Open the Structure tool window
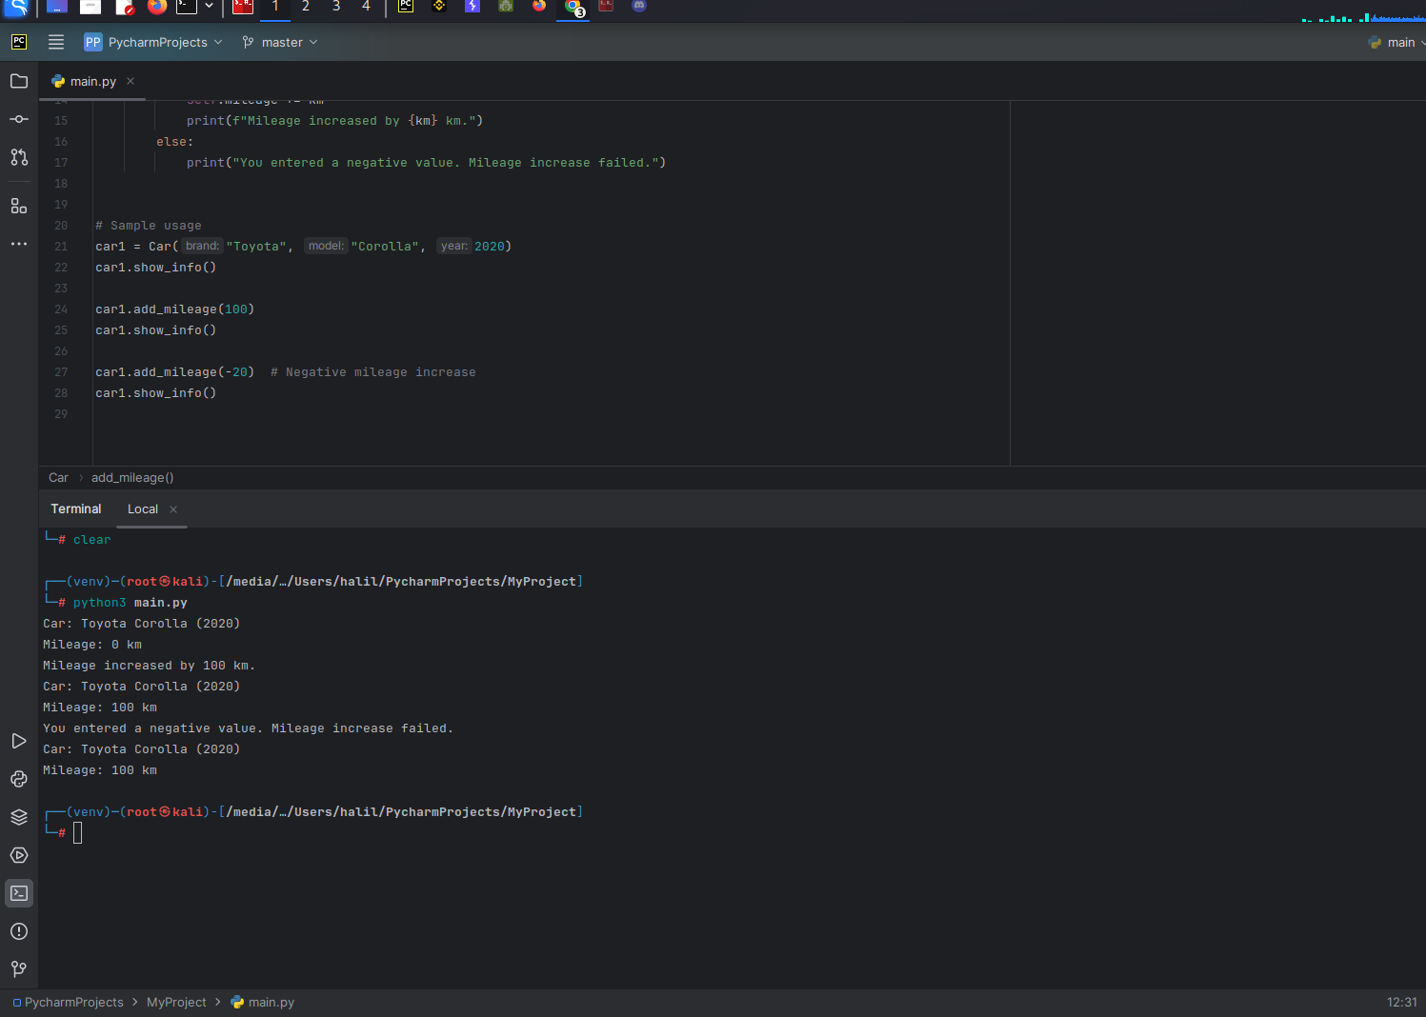This screenshot has width=1426, height=1017. tap(19, 206)
